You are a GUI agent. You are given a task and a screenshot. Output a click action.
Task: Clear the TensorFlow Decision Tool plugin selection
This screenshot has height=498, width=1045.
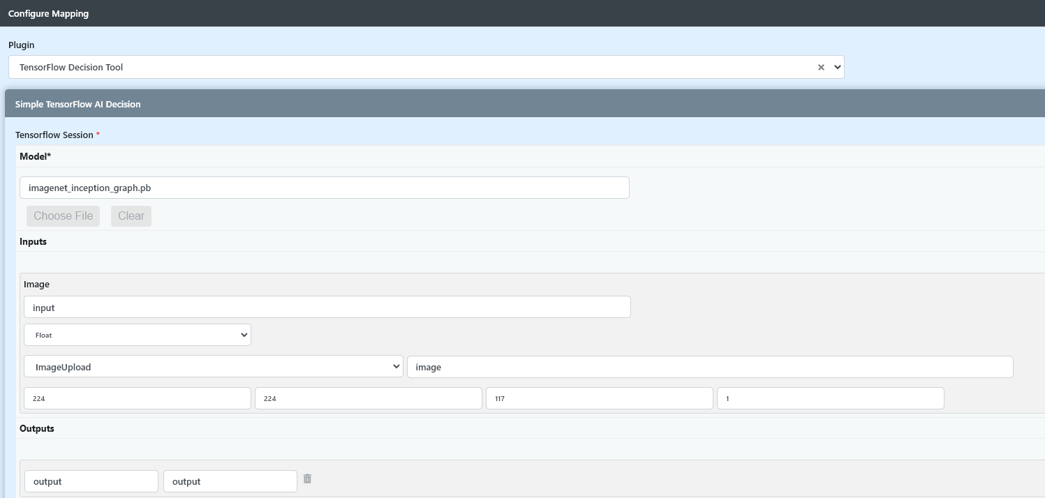tap(821, 68)
